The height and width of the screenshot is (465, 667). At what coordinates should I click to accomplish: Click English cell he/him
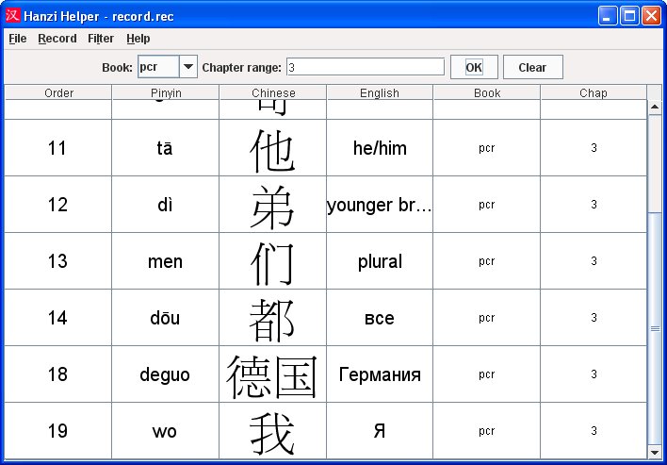click(x=380, y=148)
